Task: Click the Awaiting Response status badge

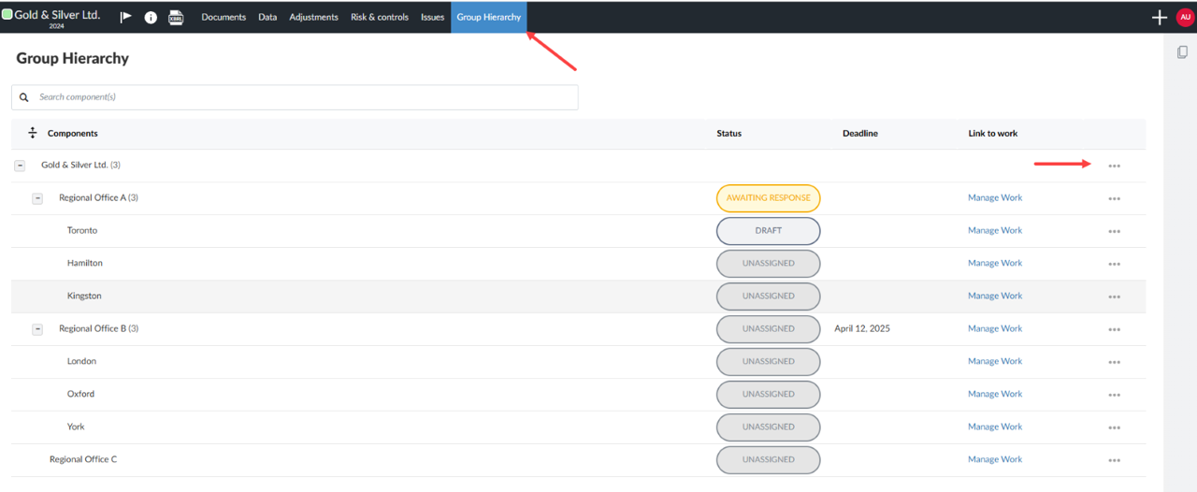Action: click(x=769, y=198)
